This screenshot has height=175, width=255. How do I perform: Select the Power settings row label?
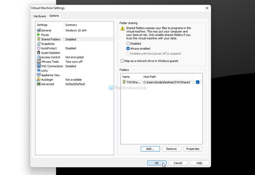[45, 35]
